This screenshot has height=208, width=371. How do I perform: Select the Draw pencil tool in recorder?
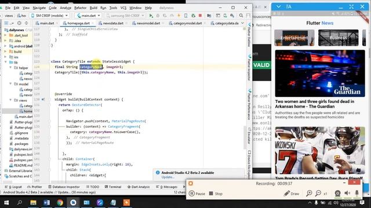click(x=291, y=194)
